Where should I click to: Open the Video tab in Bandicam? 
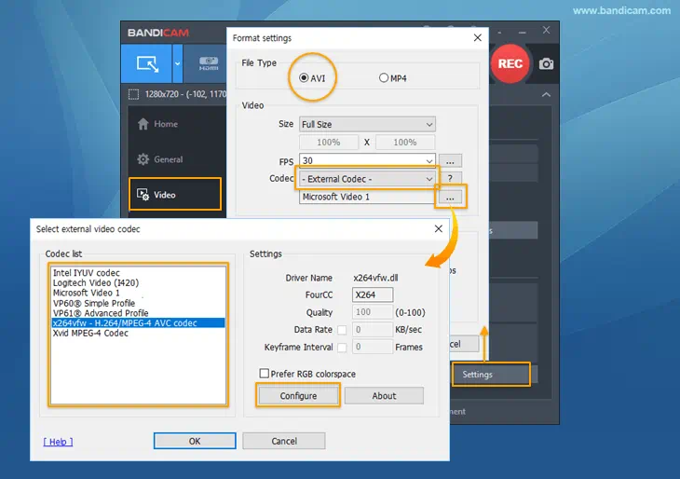tap(175, 195)
